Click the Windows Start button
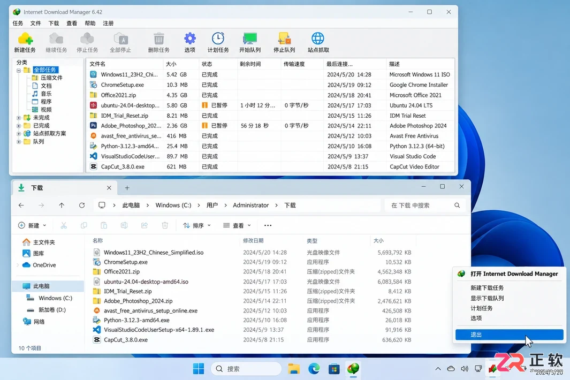 pyautogui.click(x=199, y=369)
